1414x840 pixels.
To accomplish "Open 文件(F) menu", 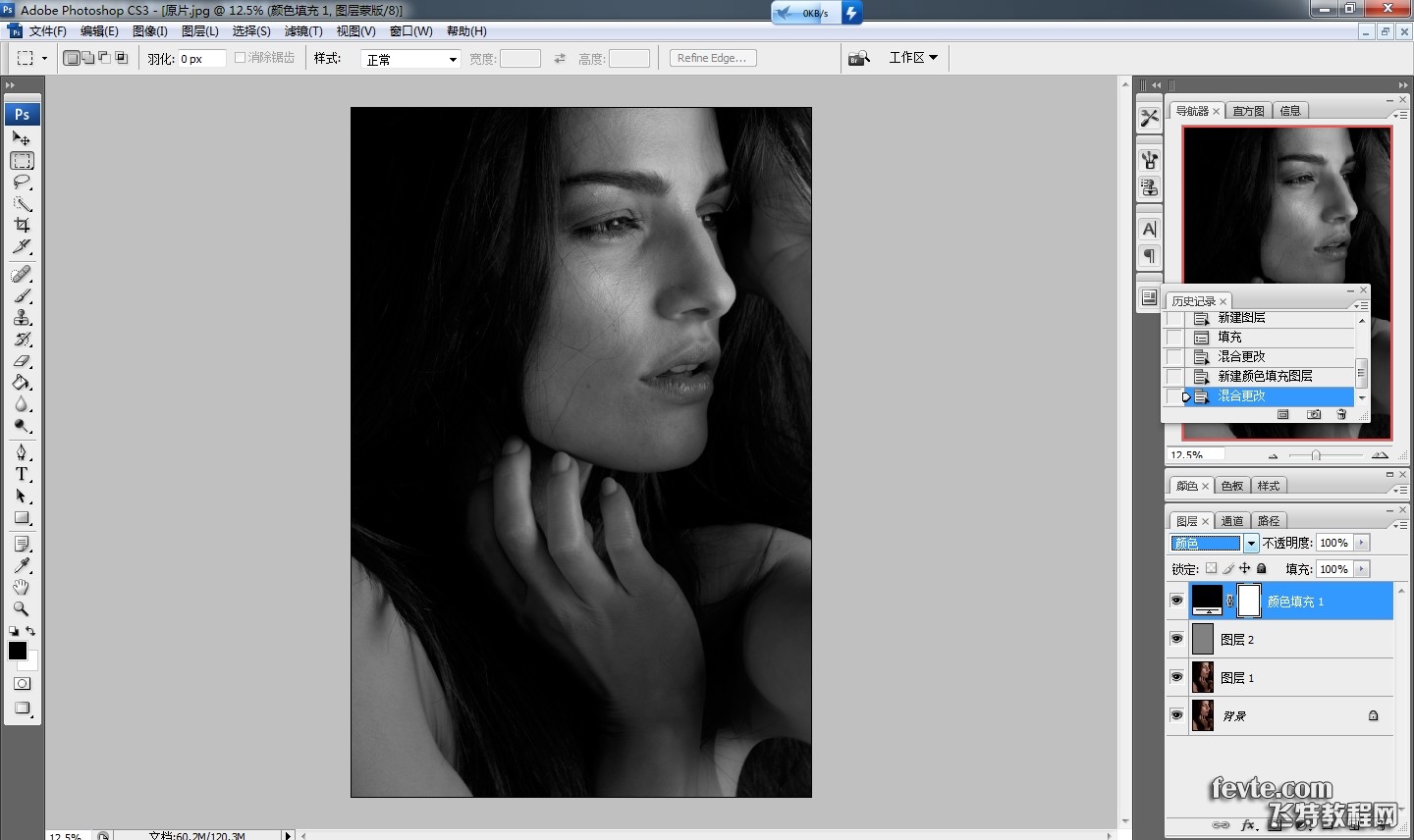I will [x=47, y=31].
